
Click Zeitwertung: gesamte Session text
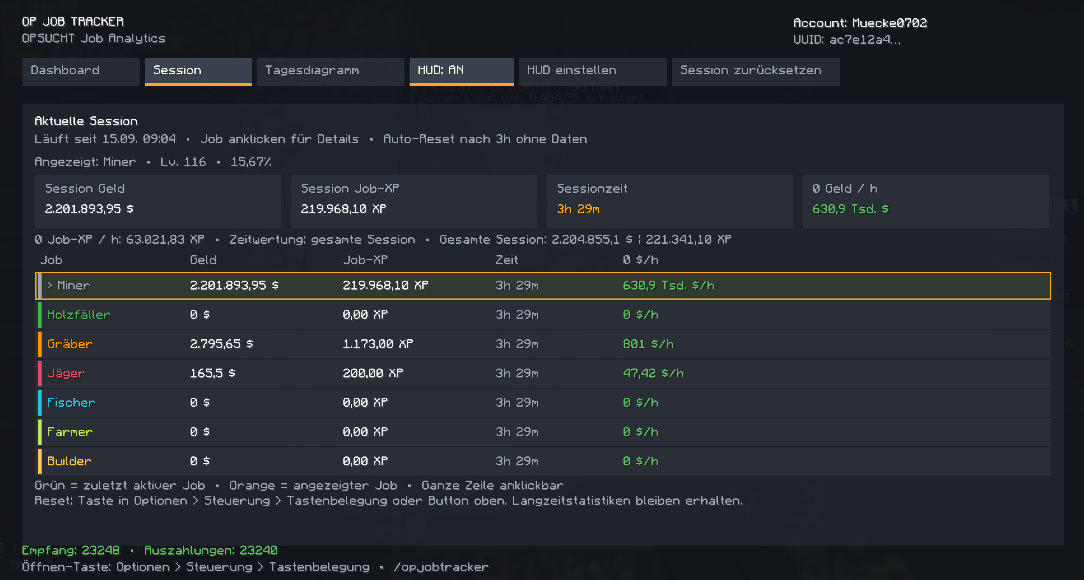pos(322,239)
